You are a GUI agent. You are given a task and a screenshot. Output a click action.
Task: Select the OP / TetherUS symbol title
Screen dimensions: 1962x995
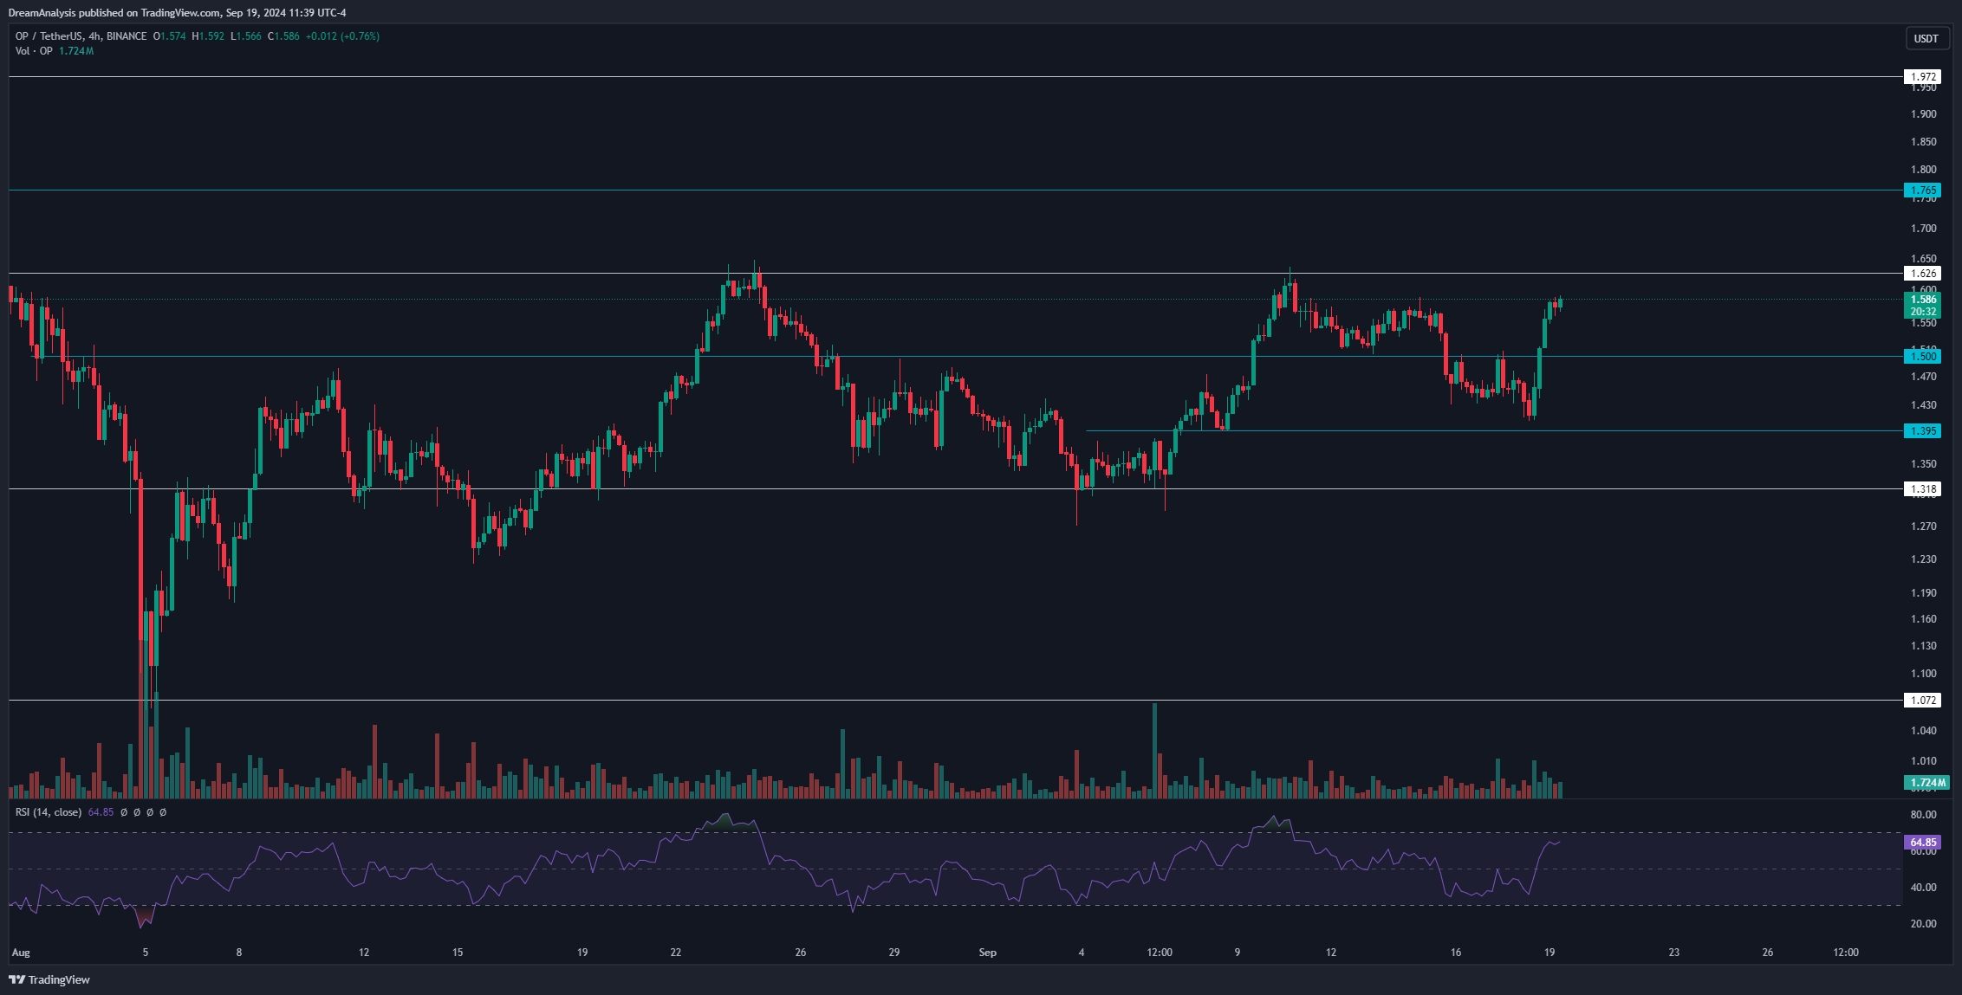point(81,36)
